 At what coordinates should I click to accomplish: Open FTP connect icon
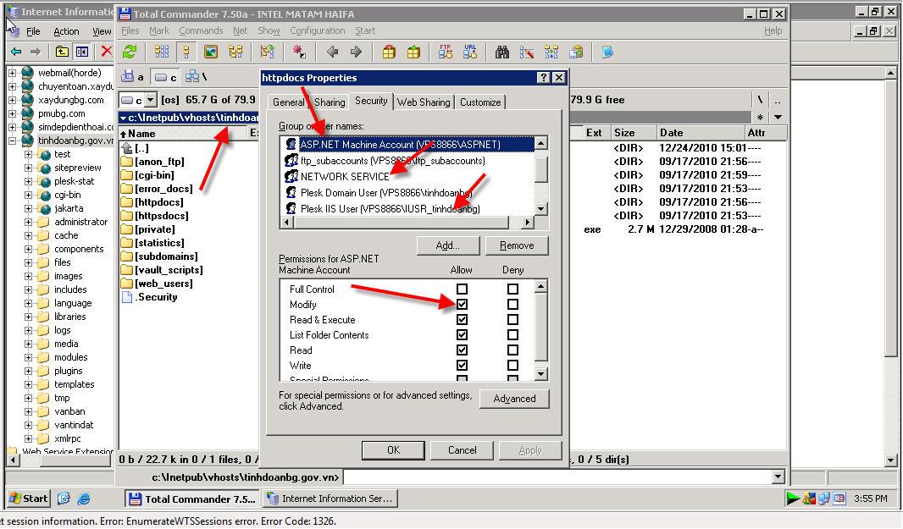tap(446, 52)
